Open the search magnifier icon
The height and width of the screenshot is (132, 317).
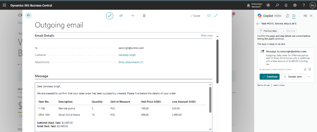coord(277,6)
